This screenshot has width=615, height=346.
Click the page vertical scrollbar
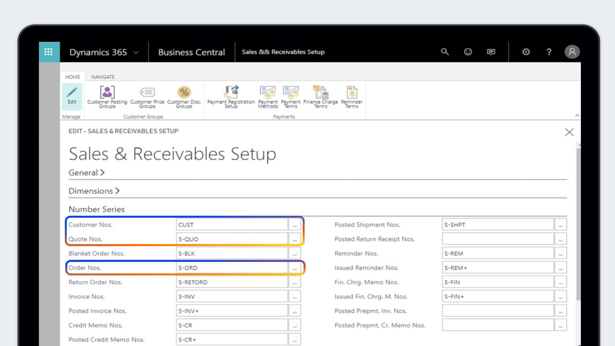click(578, 223)
